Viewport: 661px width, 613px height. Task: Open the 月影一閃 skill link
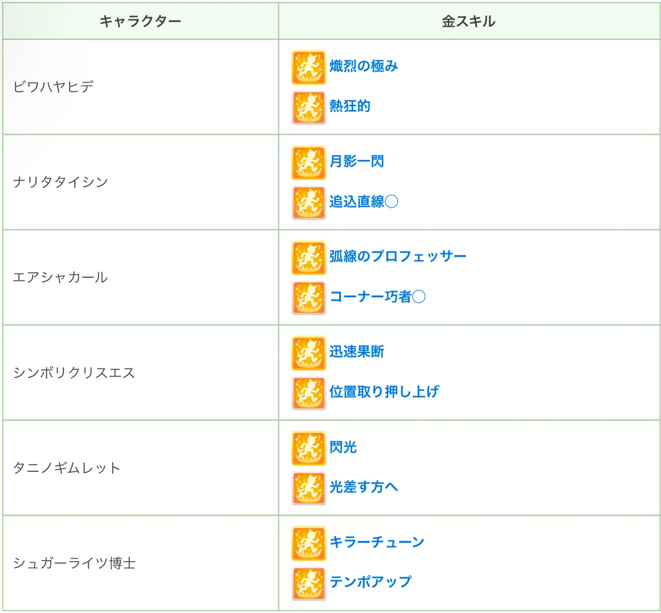[356, 162]
